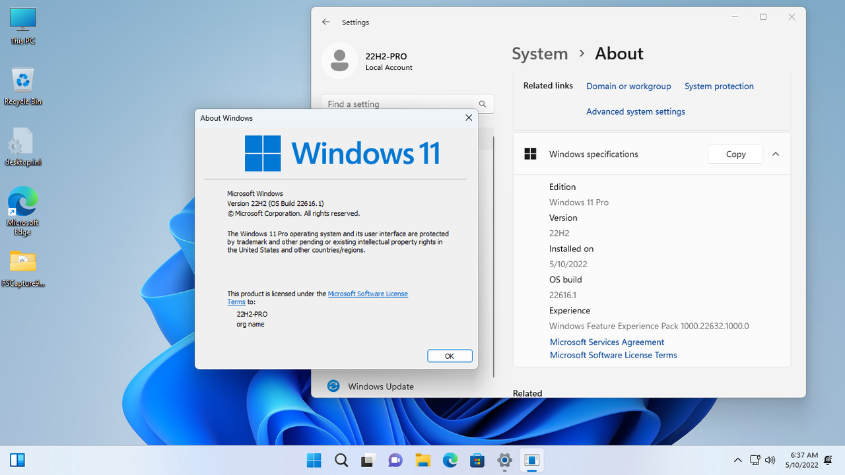The height and width of the screenshot is (475, 845).
Task: Open Microsoft Store from taskbar
Action: tap(477, 460)
